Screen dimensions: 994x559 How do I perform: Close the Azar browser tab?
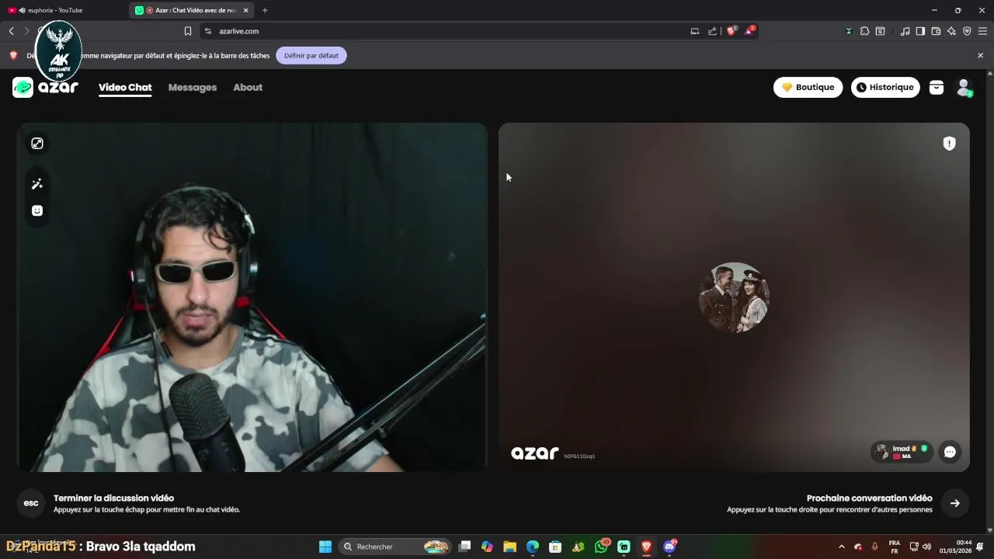point(246,10)
